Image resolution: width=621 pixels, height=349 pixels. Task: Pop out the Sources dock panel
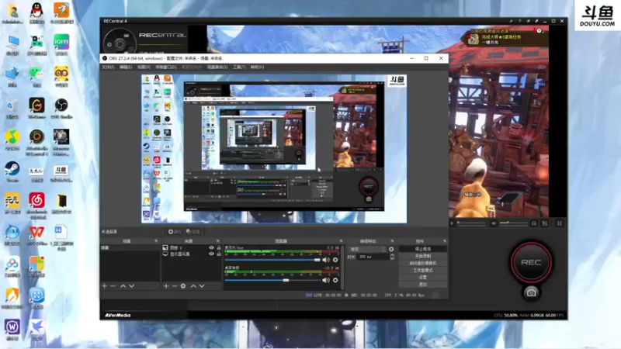coord(218,241)
